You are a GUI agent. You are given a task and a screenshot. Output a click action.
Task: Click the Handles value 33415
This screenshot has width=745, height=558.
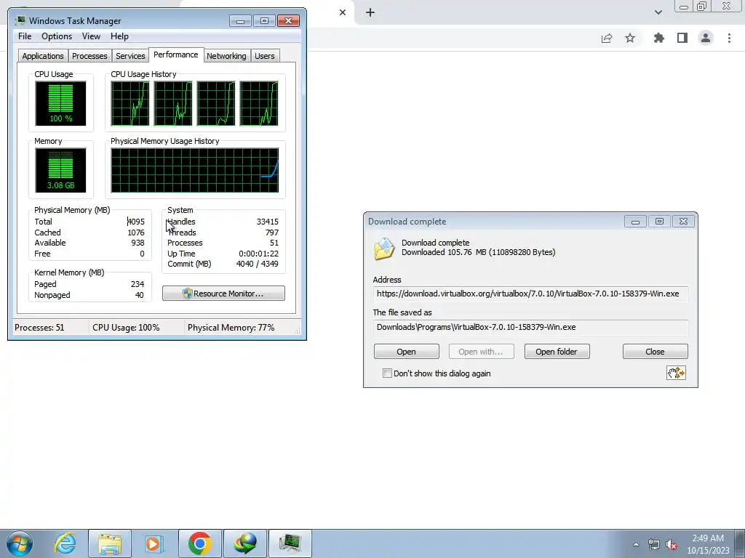pyautogui.click(x=268, y=222)
